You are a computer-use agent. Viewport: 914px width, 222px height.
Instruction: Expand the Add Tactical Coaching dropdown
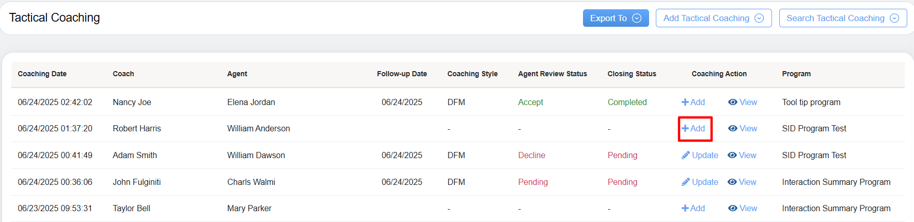click(x=714, y=18)
